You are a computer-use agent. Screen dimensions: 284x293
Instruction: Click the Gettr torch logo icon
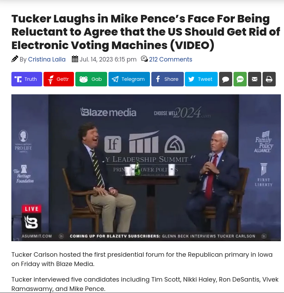pos(51,79)
